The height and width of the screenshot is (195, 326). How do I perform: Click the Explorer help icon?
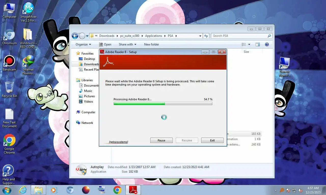267,44
